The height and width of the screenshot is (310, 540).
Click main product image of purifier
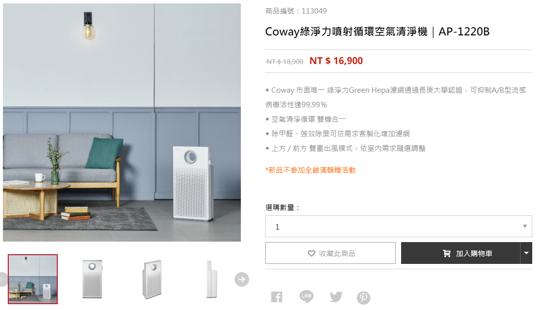coord(122,122)
